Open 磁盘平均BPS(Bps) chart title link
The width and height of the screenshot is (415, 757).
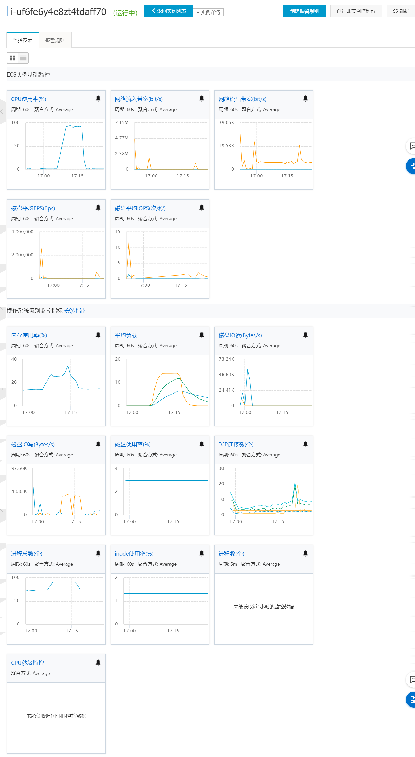pos(33,208)
